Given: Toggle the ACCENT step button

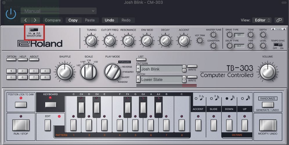Looking at the screenshot, I should coord(198,125).
